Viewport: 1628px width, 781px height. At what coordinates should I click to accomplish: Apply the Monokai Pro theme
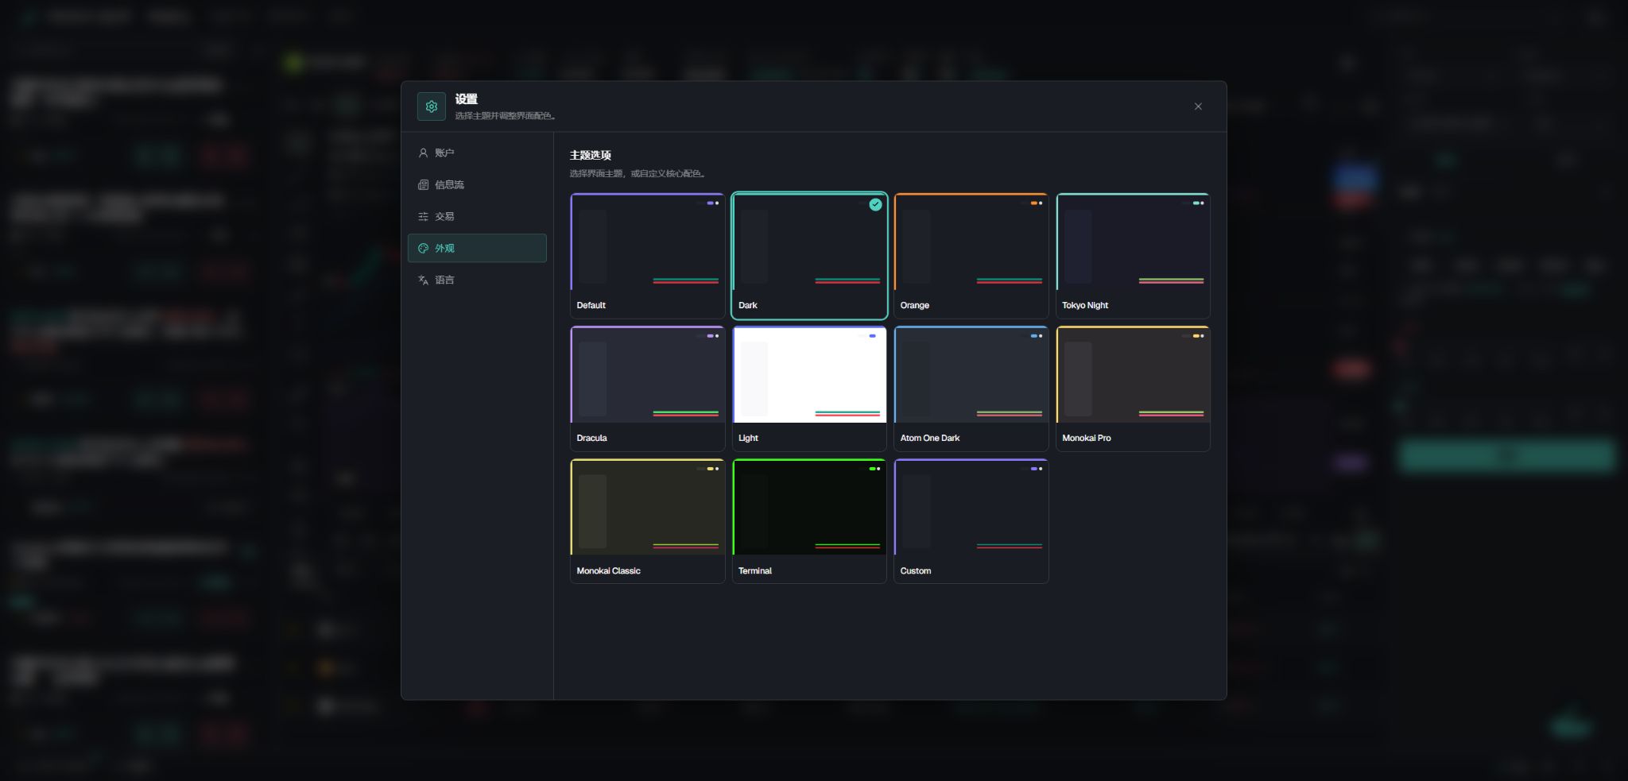[1133, 389]
